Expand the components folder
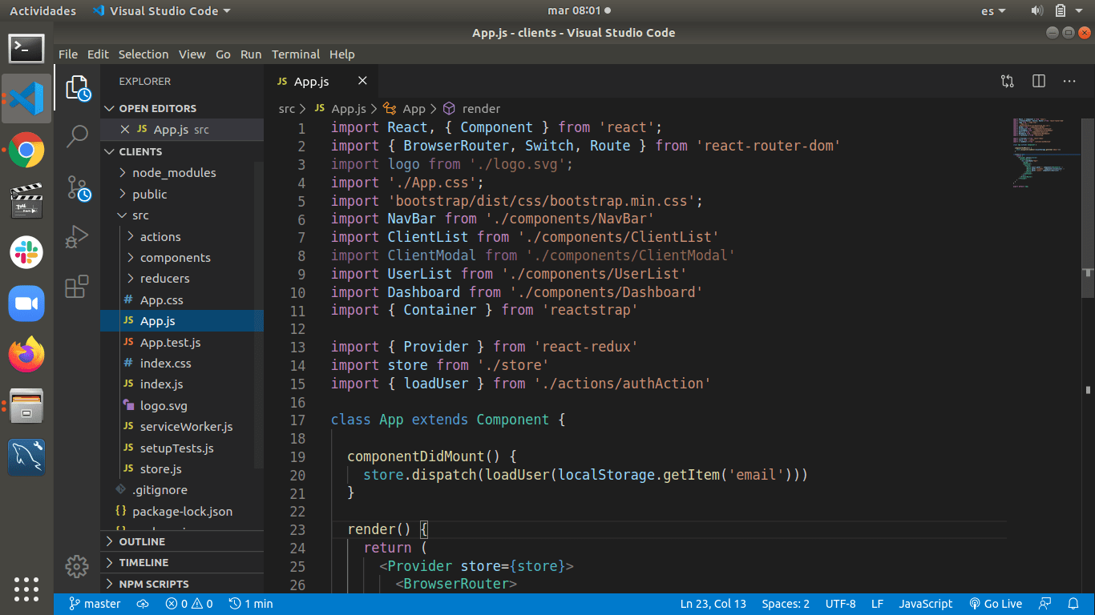 pyautogui.click(x=175, y=258)
